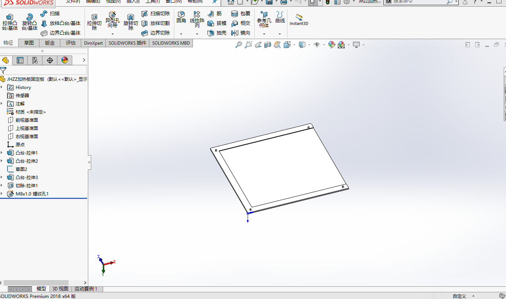Screen dimensions: 506x299
Task: Switch to DimXpertManager crosshair tab
Action: [x=50, y=60]
